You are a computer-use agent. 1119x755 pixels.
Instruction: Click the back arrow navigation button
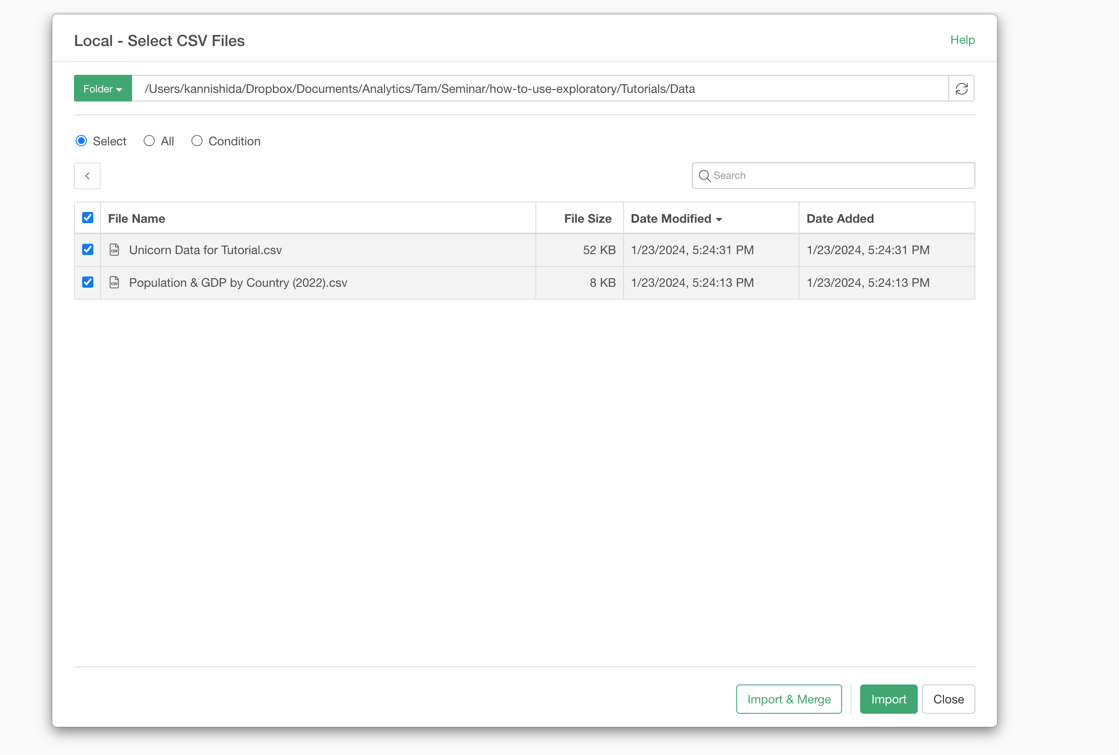[87, 176]
